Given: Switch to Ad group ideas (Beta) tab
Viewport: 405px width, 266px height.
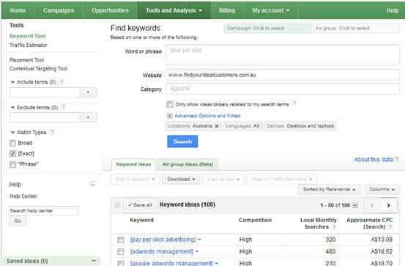Looking at the screenshot, I should pyautogui.click(x=187, y=164).
